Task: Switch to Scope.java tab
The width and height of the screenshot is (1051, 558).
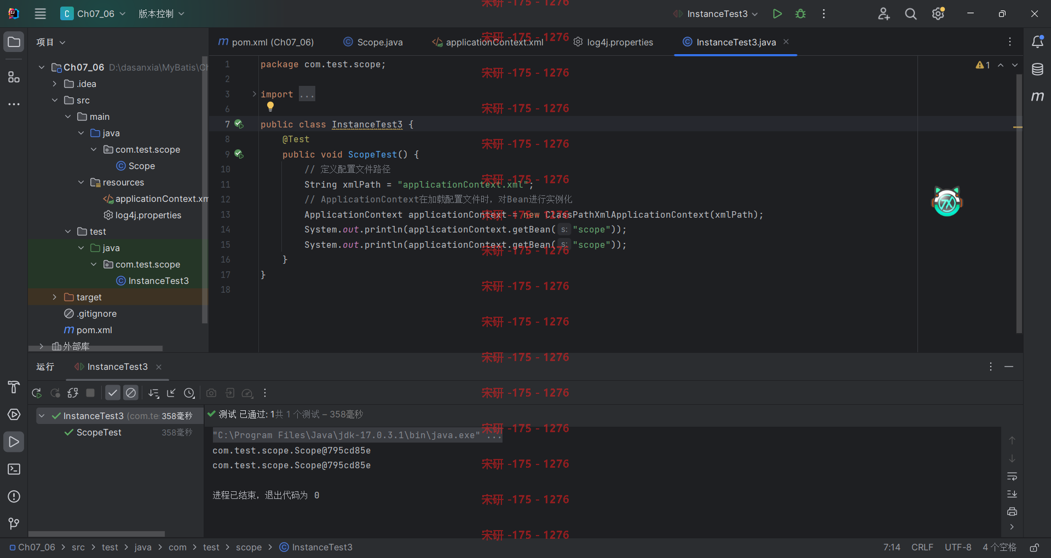Action: coord(373,42)
